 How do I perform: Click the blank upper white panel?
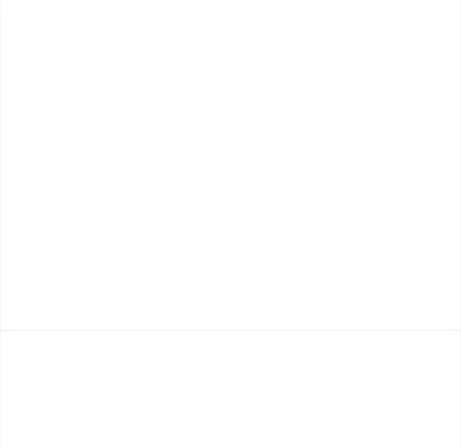230,164
